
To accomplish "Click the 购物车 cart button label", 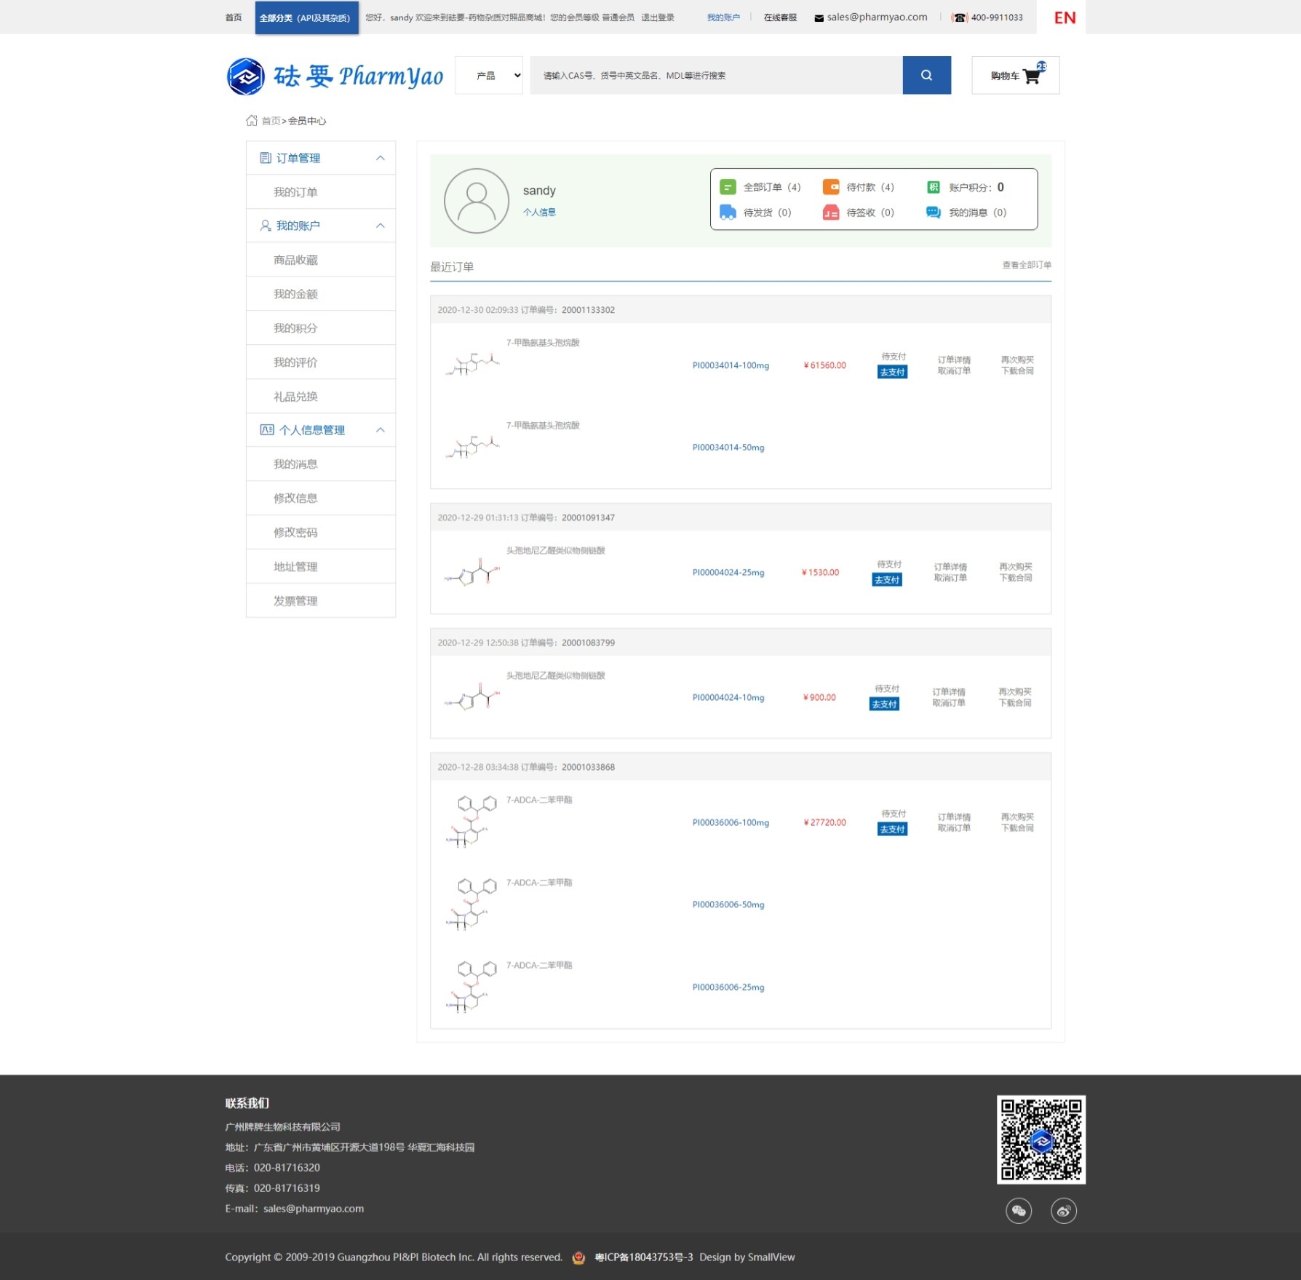I will pyautogui.click(x=1005, y=76).
